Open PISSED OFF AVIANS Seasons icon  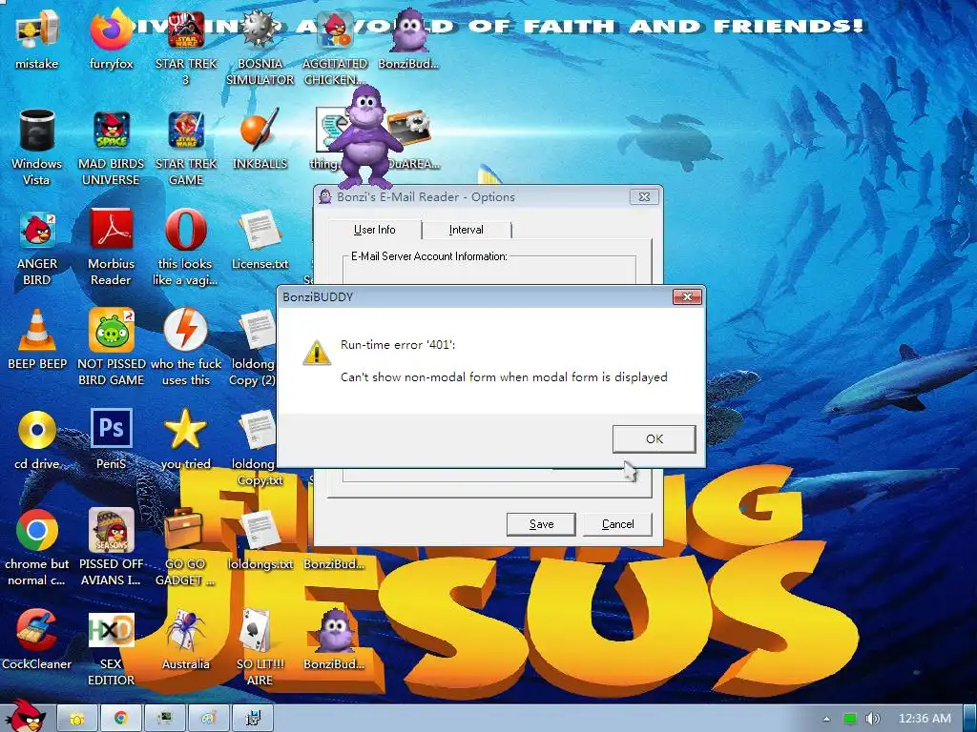pos(111,548)
